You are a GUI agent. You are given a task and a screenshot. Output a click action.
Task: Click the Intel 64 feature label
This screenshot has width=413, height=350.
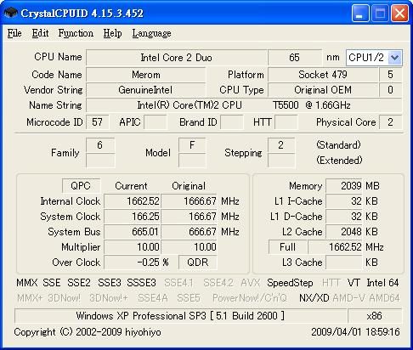(x=382, y=283)
